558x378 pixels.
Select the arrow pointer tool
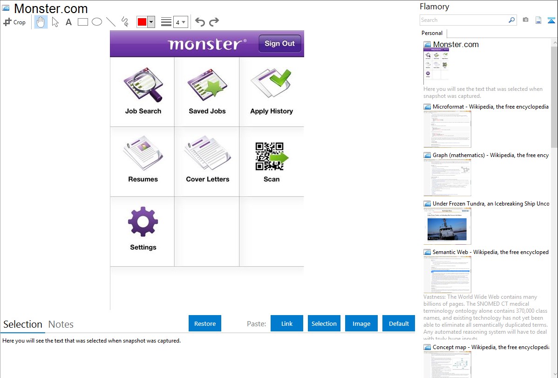click(x=55, y=22)
